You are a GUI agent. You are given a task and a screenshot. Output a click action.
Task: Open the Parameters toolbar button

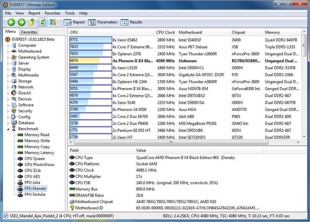point(102,22)
